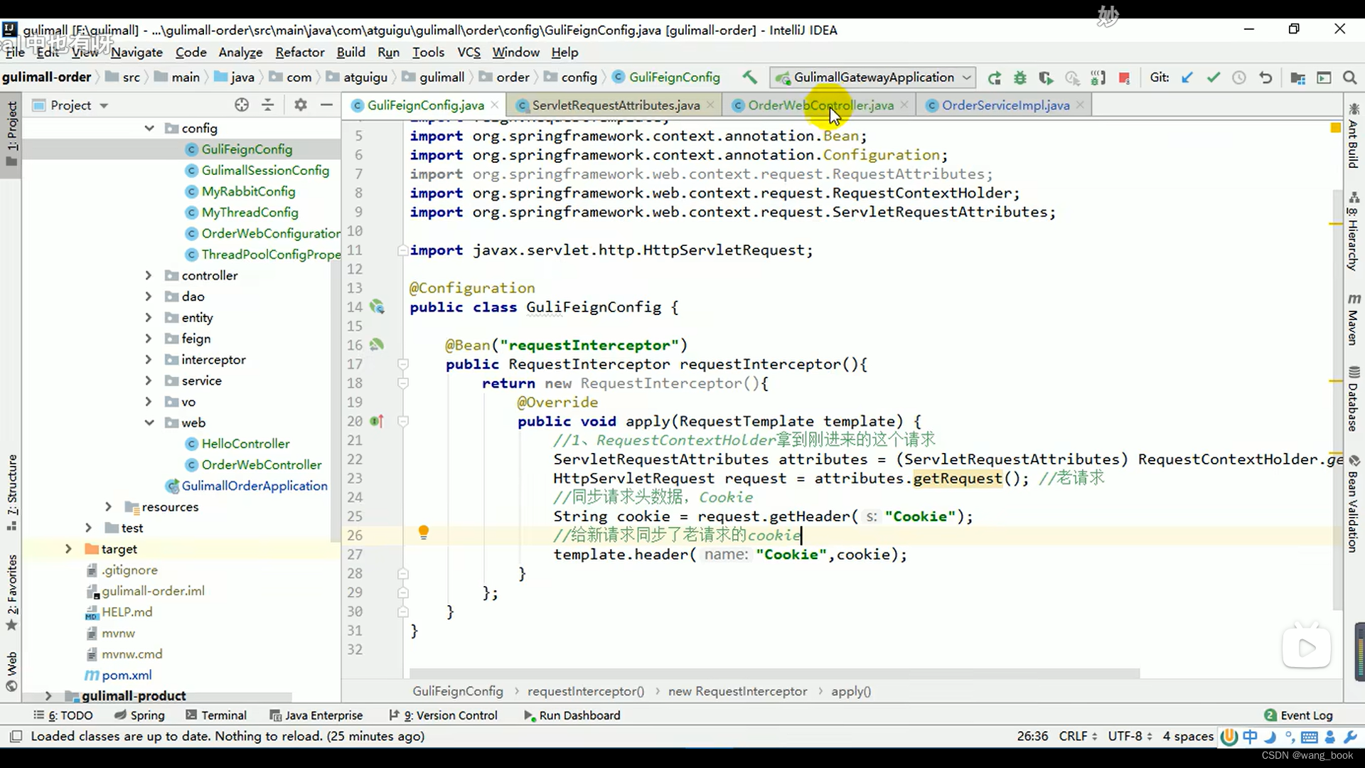
Task: Open the Hierarchy side panel
Action: click(1354, 231)
